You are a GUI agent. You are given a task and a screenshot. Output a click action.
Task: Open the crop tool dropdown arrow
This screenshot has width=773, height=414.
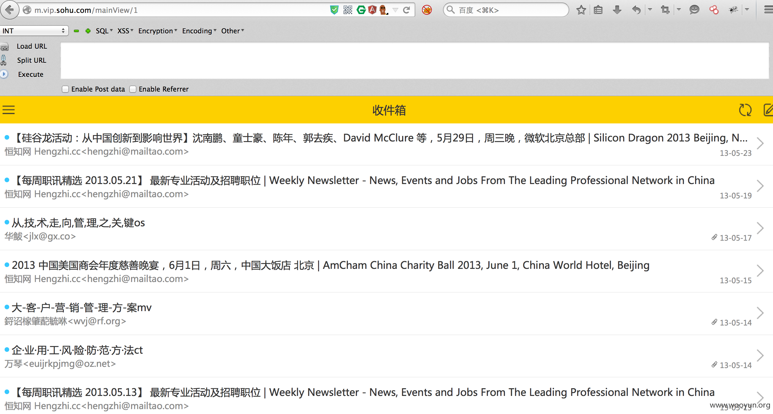point(679,10)
